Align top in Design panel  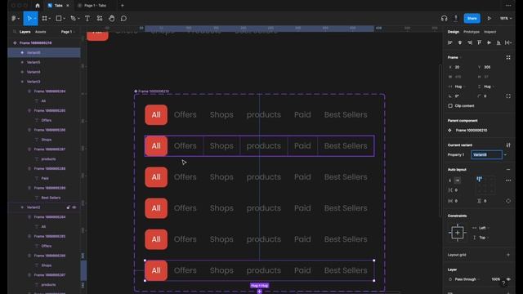coord(480,42)
